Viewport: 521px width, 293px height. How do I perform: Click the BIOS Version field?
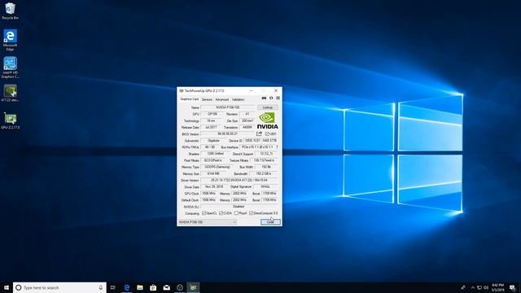(227, 133)
